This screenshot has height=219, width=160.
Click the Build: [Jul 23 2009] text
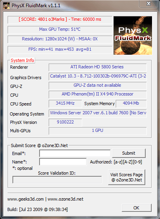pyautogui.click(x=38, y=209)
